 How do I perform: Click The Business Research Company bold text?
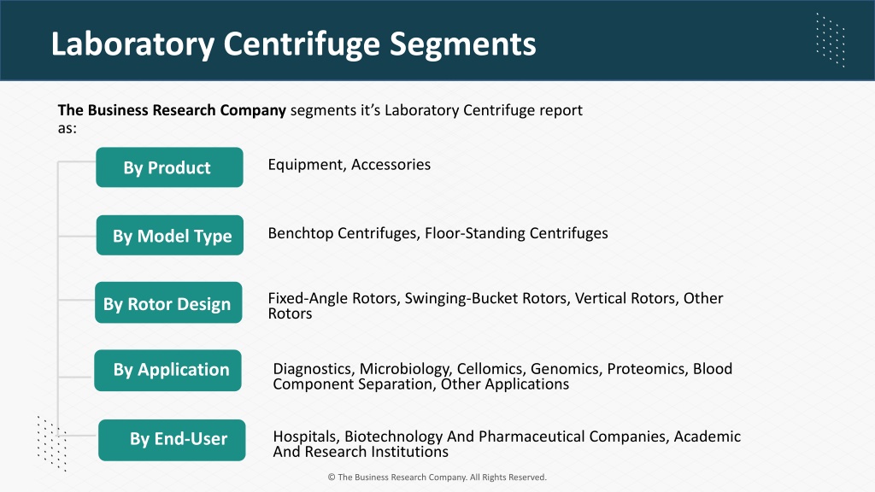172,110
